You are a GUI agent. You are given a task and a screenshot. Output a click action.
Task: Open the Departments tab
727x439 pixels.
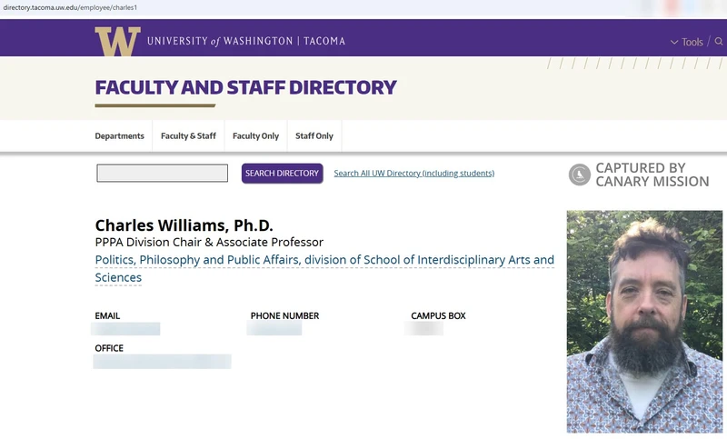120,135
